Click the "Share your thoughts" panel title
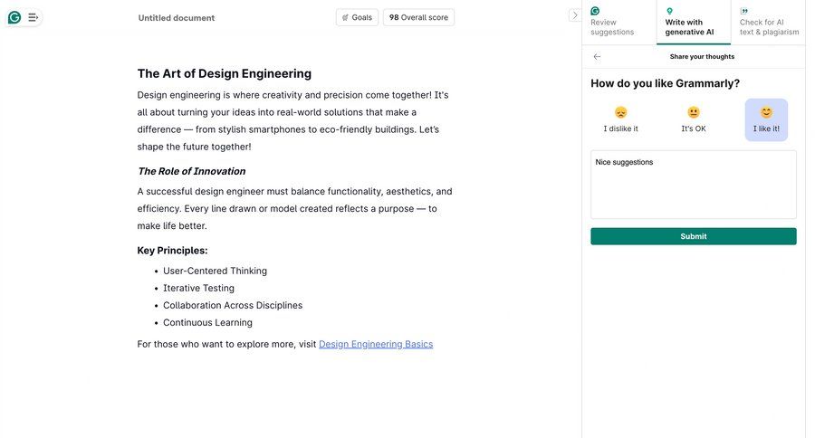 [x=702, y=57]
